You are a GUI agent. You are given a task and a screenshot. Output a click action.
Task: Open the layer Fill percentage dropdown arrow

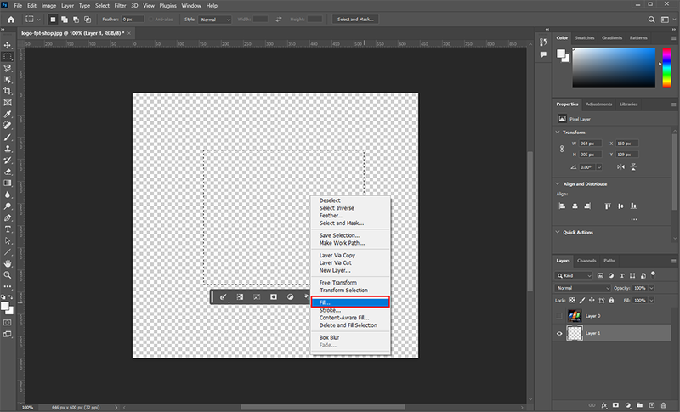(651, 300)
